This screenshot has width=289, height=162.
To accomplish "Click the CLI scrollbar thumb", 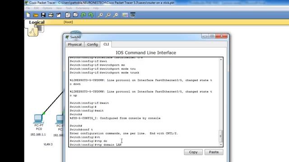I will [221, 136].
